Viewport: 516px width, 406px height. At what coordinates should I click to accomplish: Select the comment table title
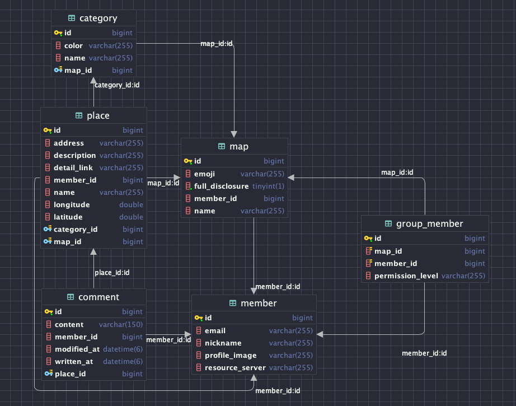pyautogui.click(x=98, y=297)
